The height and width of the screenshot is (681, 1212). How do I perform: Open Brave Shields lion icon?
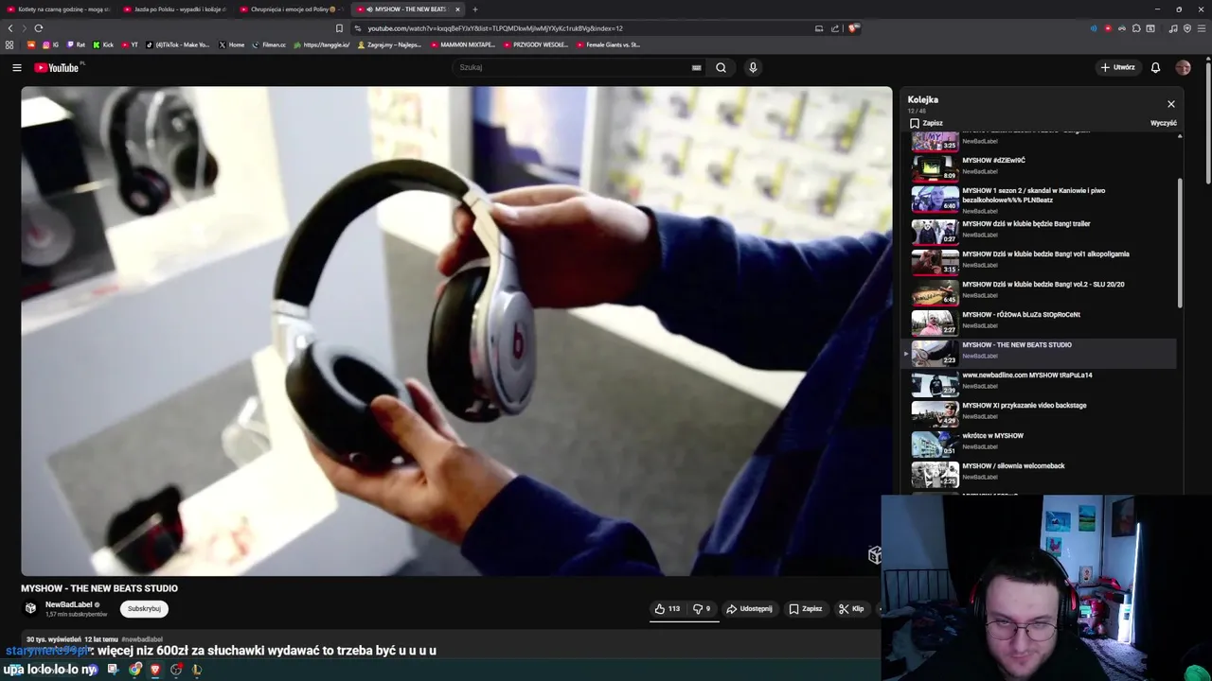click(x=853, y=28)
